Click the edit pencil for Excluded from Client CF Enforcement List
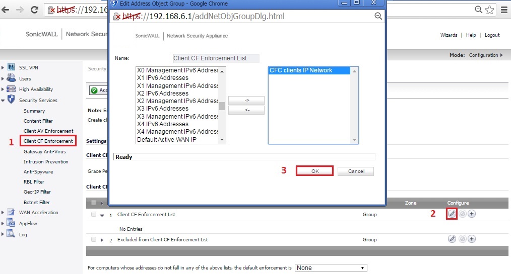511x274 pixels. pos(452,239)
